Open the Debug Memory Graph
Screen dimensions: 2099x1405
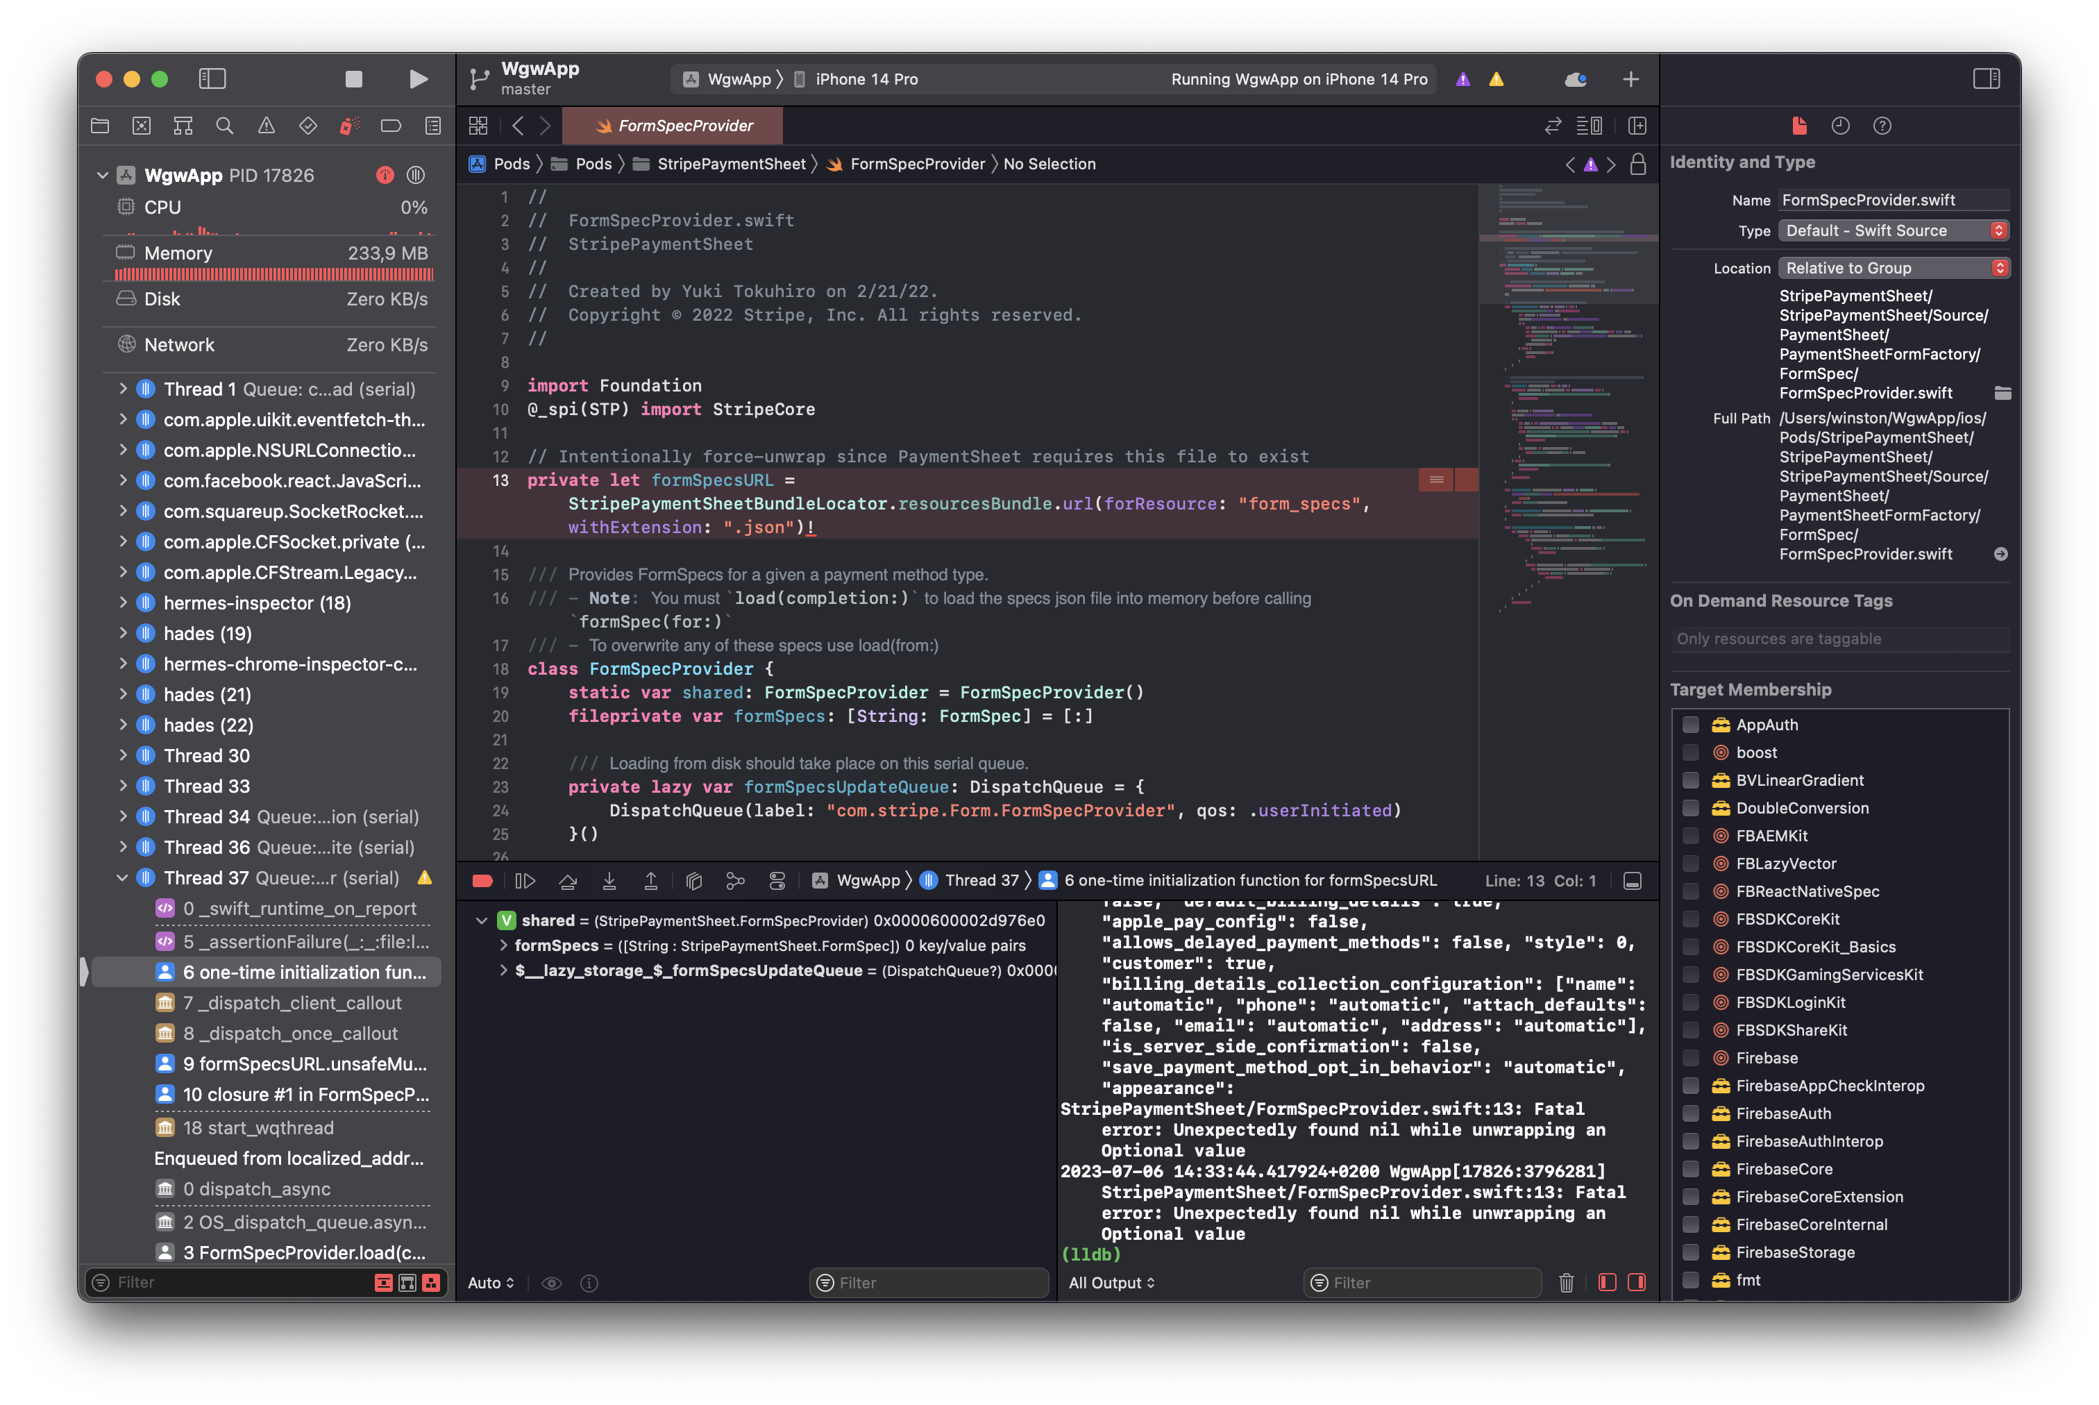(736, 881)
